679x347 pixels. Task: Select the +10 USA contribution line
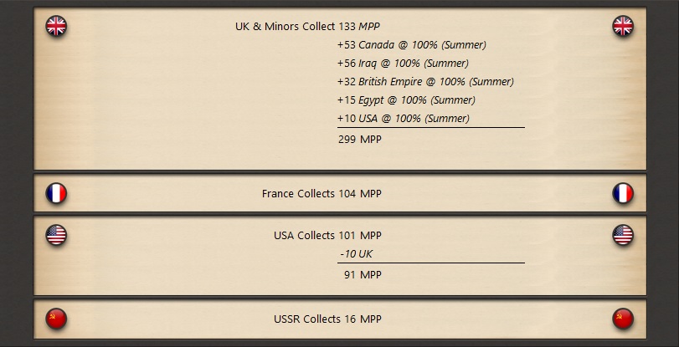tap(404, 118)
